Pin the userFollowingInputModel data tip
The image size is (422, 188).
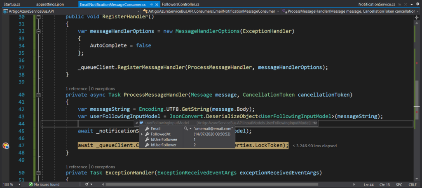point(314,123)
